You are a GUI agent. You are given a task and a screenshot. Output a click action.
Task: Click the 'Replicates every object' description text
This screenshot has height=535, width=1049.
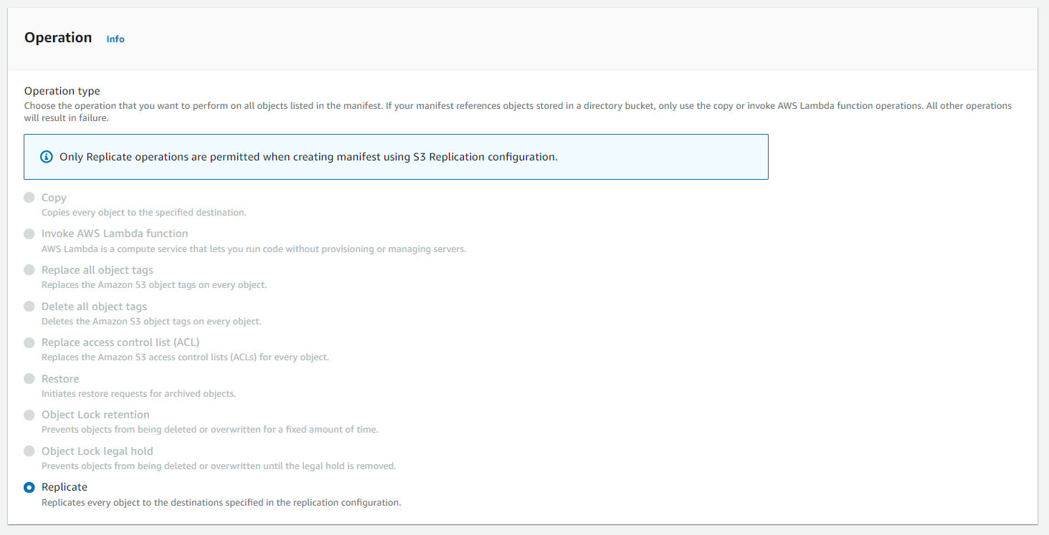coord(221,503)
